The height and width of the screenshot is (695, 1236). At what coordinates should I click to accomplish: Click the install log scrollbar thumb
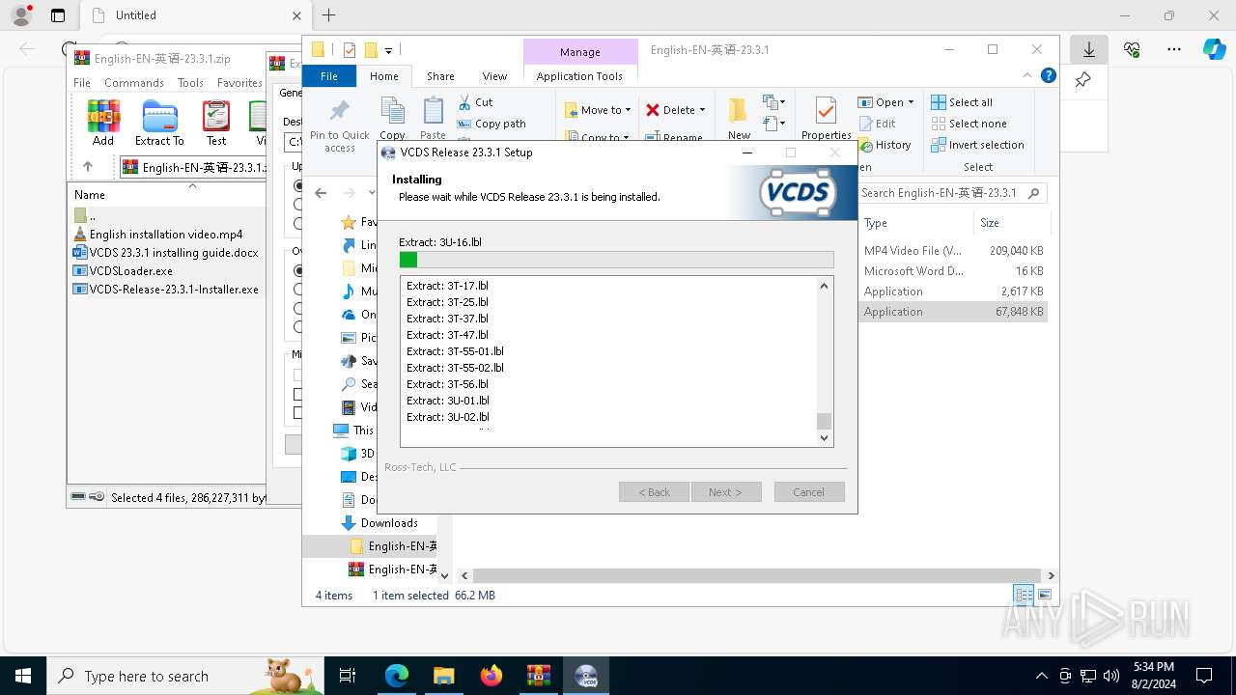point(824,421)
